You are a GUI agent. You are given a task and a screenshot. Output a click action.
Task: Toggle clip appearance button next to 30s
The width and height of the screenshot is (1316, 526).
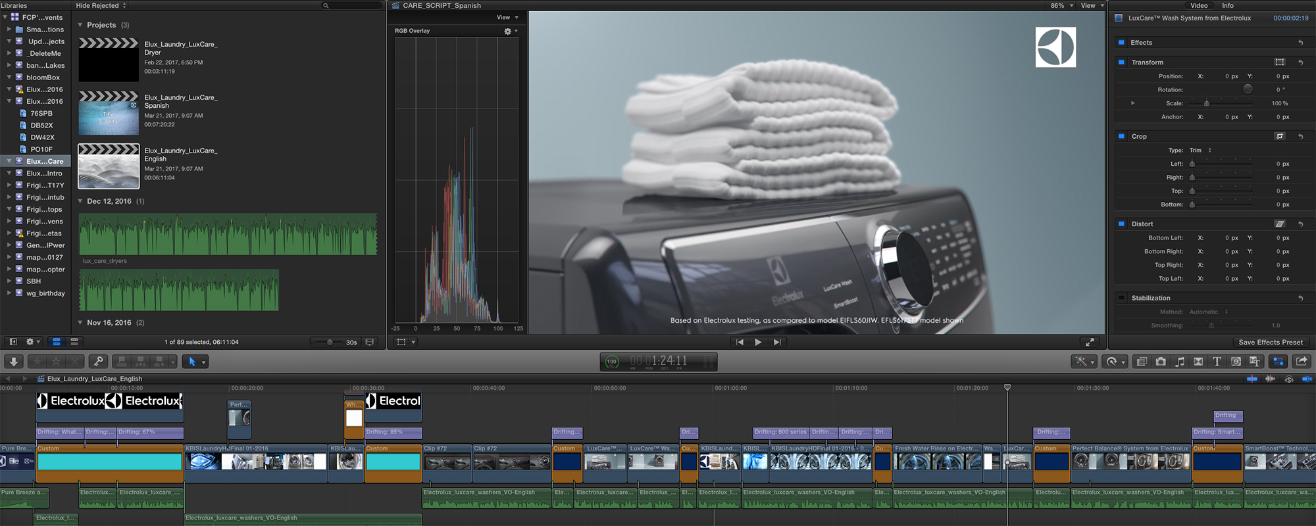point(370,342)
